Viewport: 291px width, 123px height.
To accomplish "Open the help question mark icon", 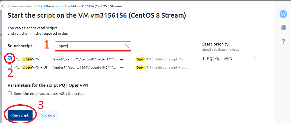I will click(x=283, y=41).
